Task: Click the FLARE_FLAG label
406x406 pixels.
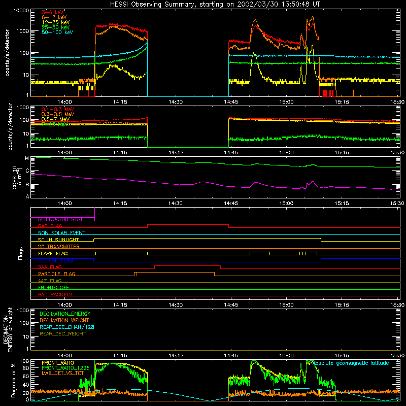Action: [53, 253]
